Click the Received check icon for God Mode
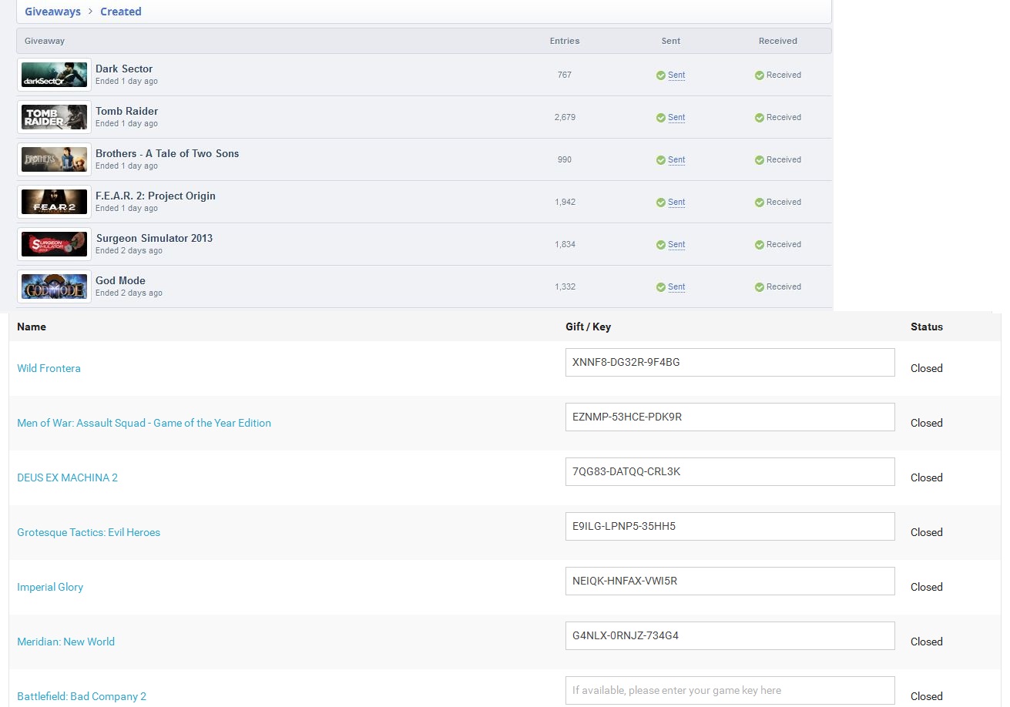Screen dimensions: 1010x707 pos(759,287)
